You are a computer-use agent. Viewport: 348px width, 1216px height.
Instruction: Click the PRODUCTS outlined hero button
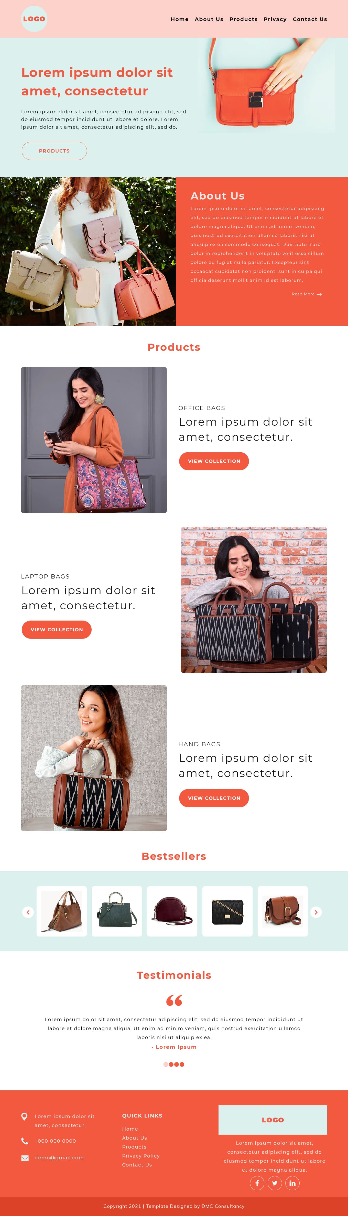click(x=54, y=151)
